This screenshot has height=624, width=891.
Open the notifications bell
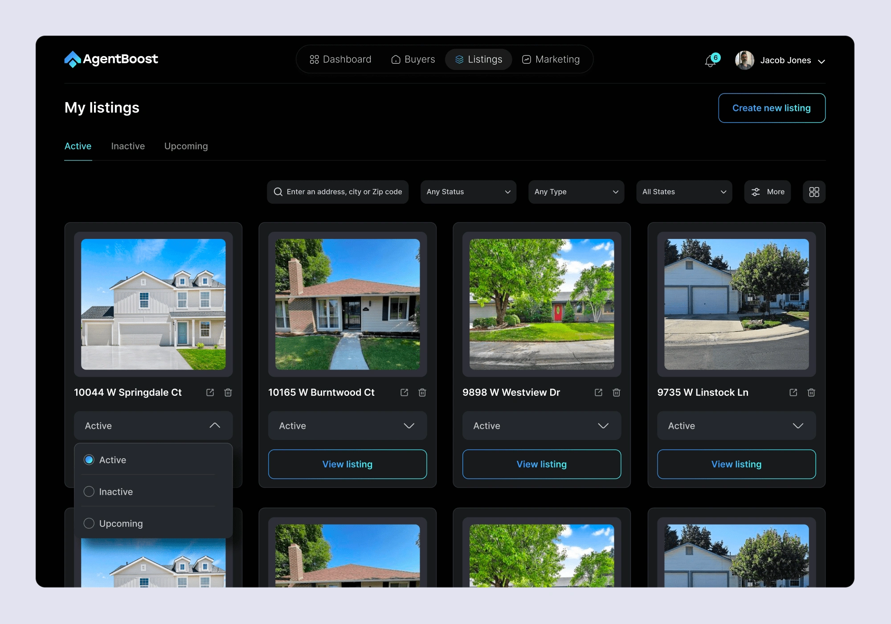711,61
